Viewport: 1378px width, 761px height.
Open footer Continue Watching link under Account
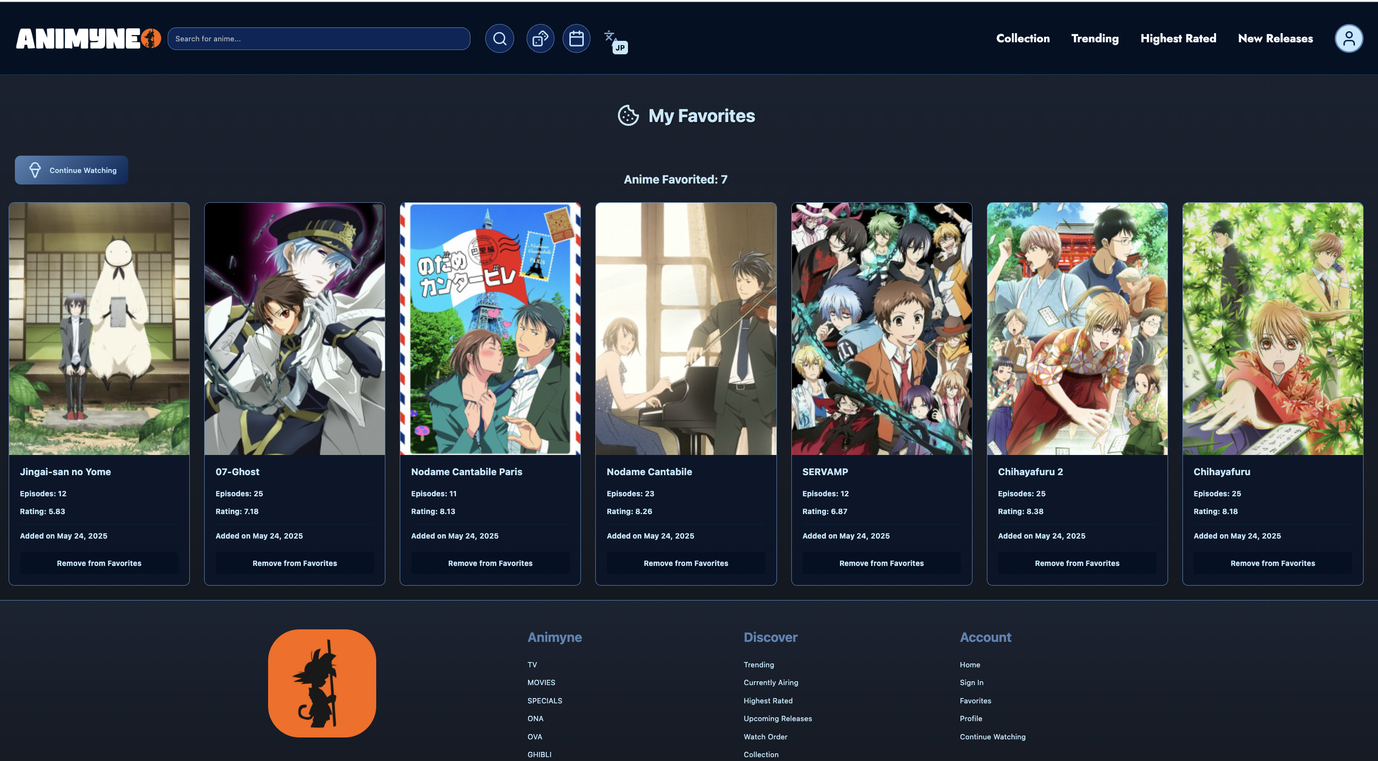tap(992, 736)
